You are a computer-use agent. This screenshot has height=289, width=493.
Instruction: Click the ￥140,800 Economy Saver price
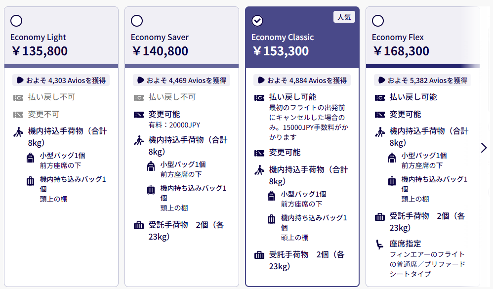pos(160,51)
